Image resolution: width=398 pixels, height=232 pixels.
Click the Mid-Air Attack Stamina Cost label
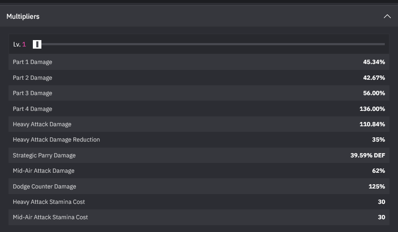50,217
